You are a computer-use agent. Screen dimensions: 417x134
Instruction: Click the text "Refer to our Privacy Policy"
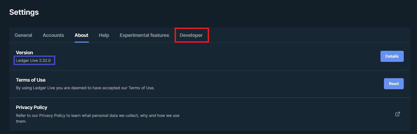coord(40,116)
